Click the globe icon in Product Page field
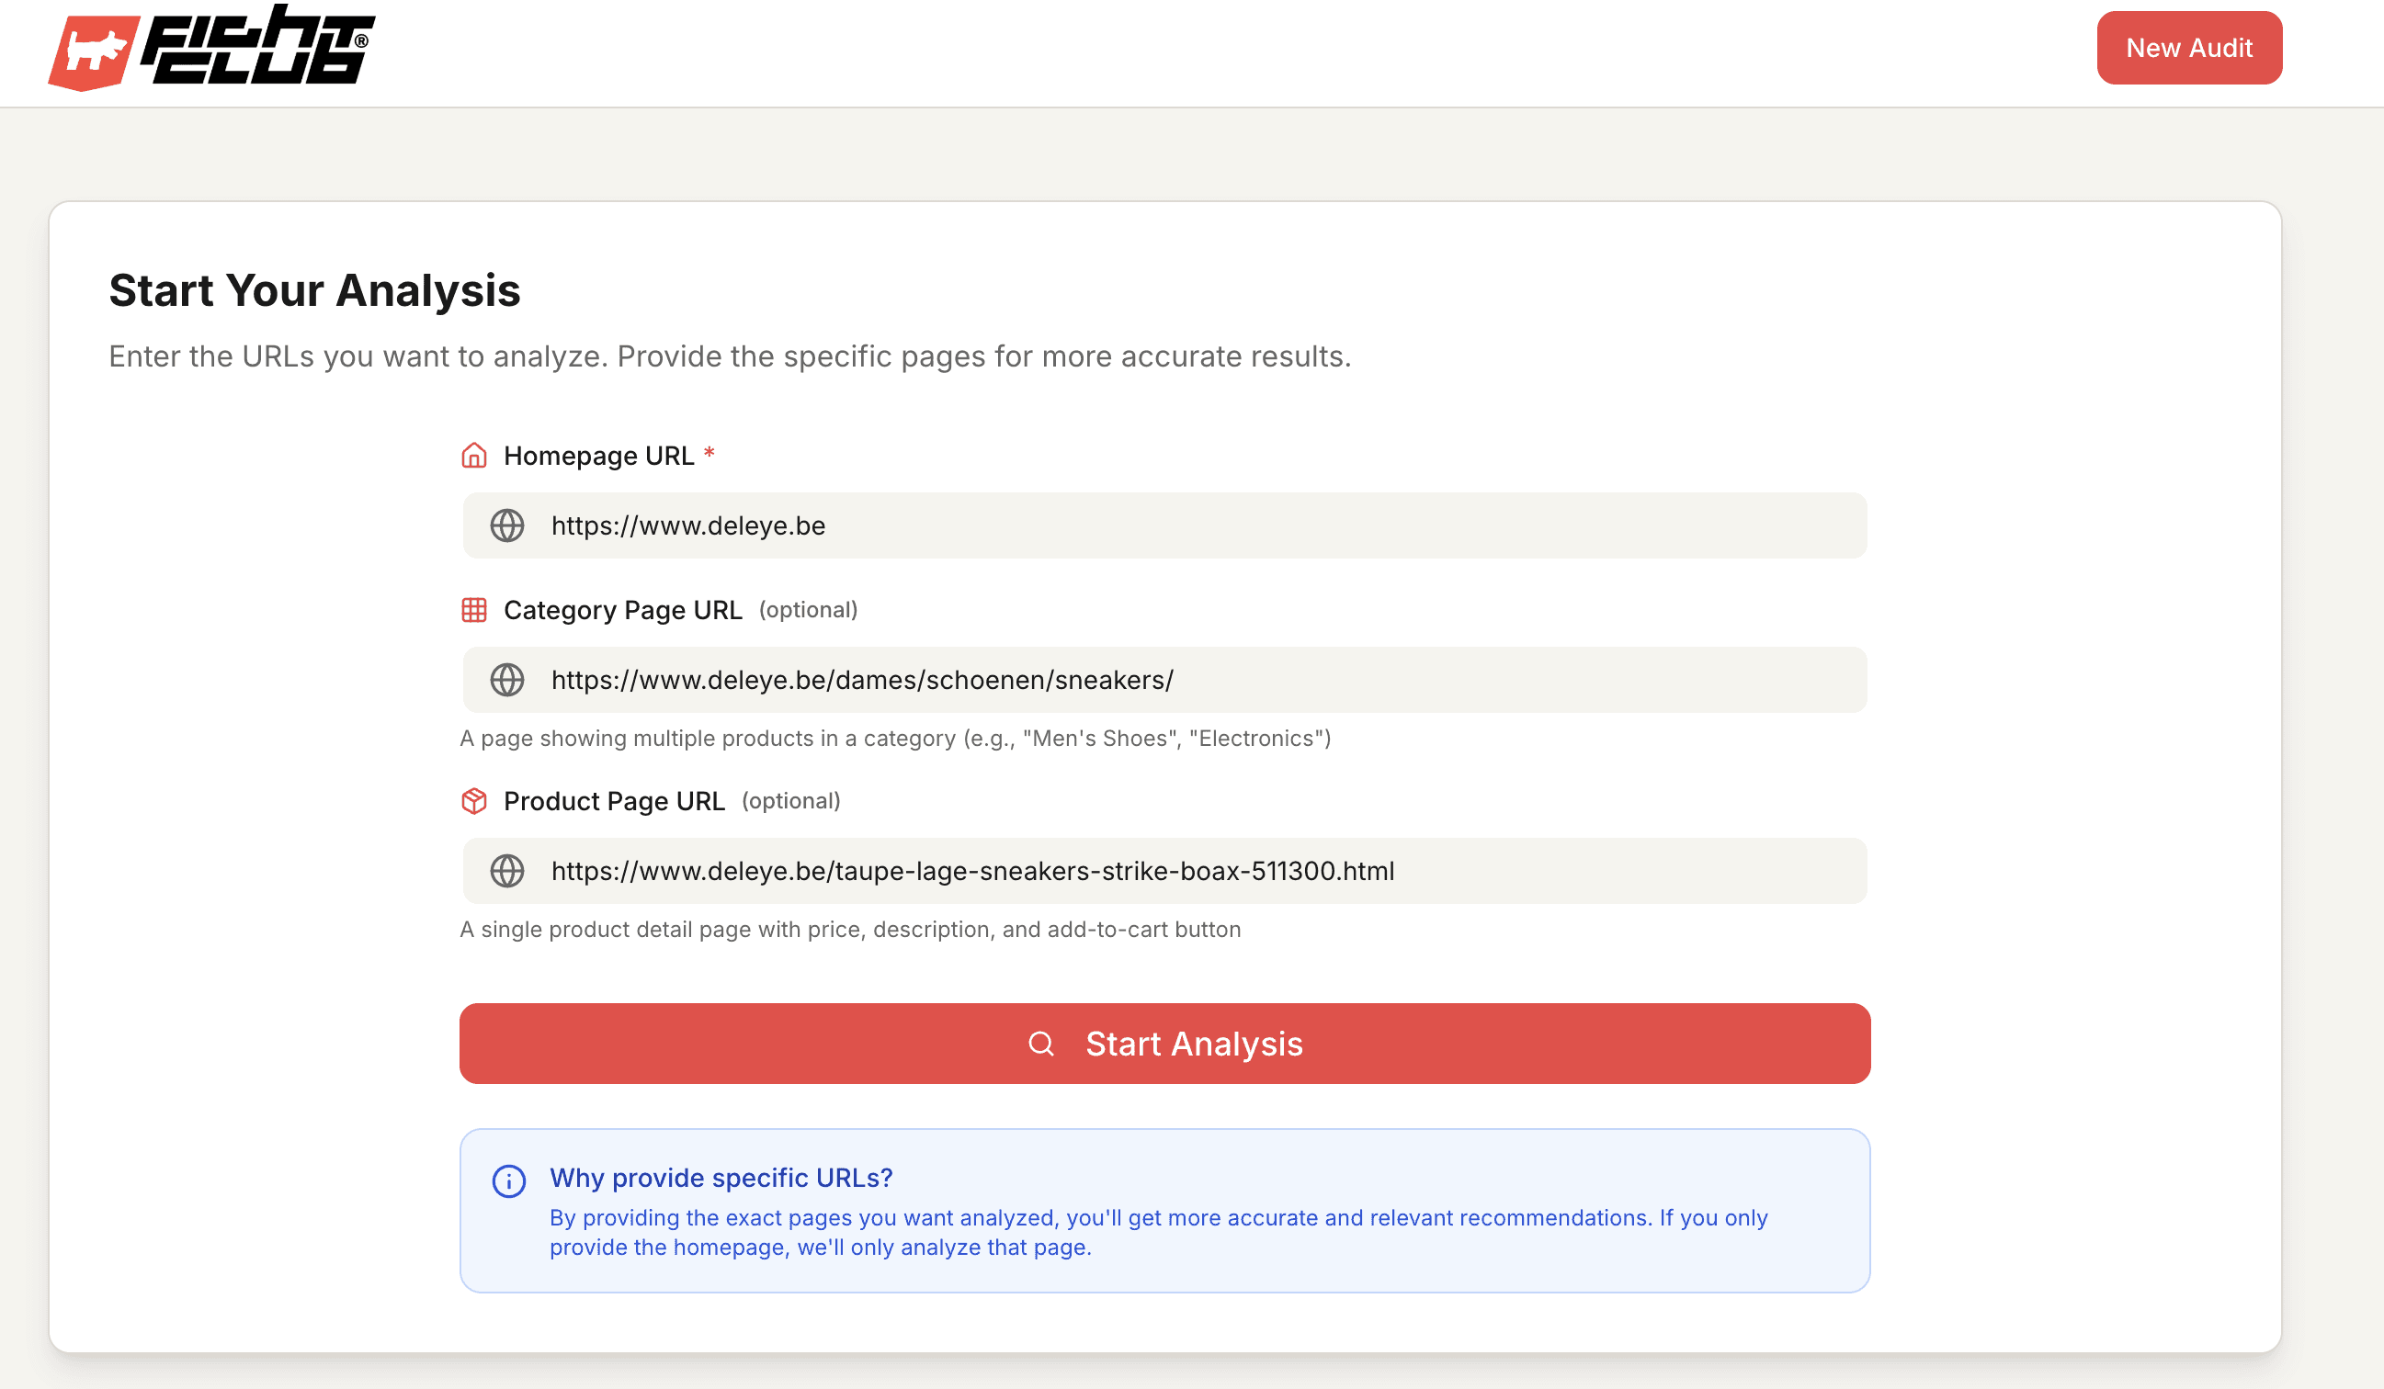Viewport: 2384px width, 1389px height. [x=507, y=871]
